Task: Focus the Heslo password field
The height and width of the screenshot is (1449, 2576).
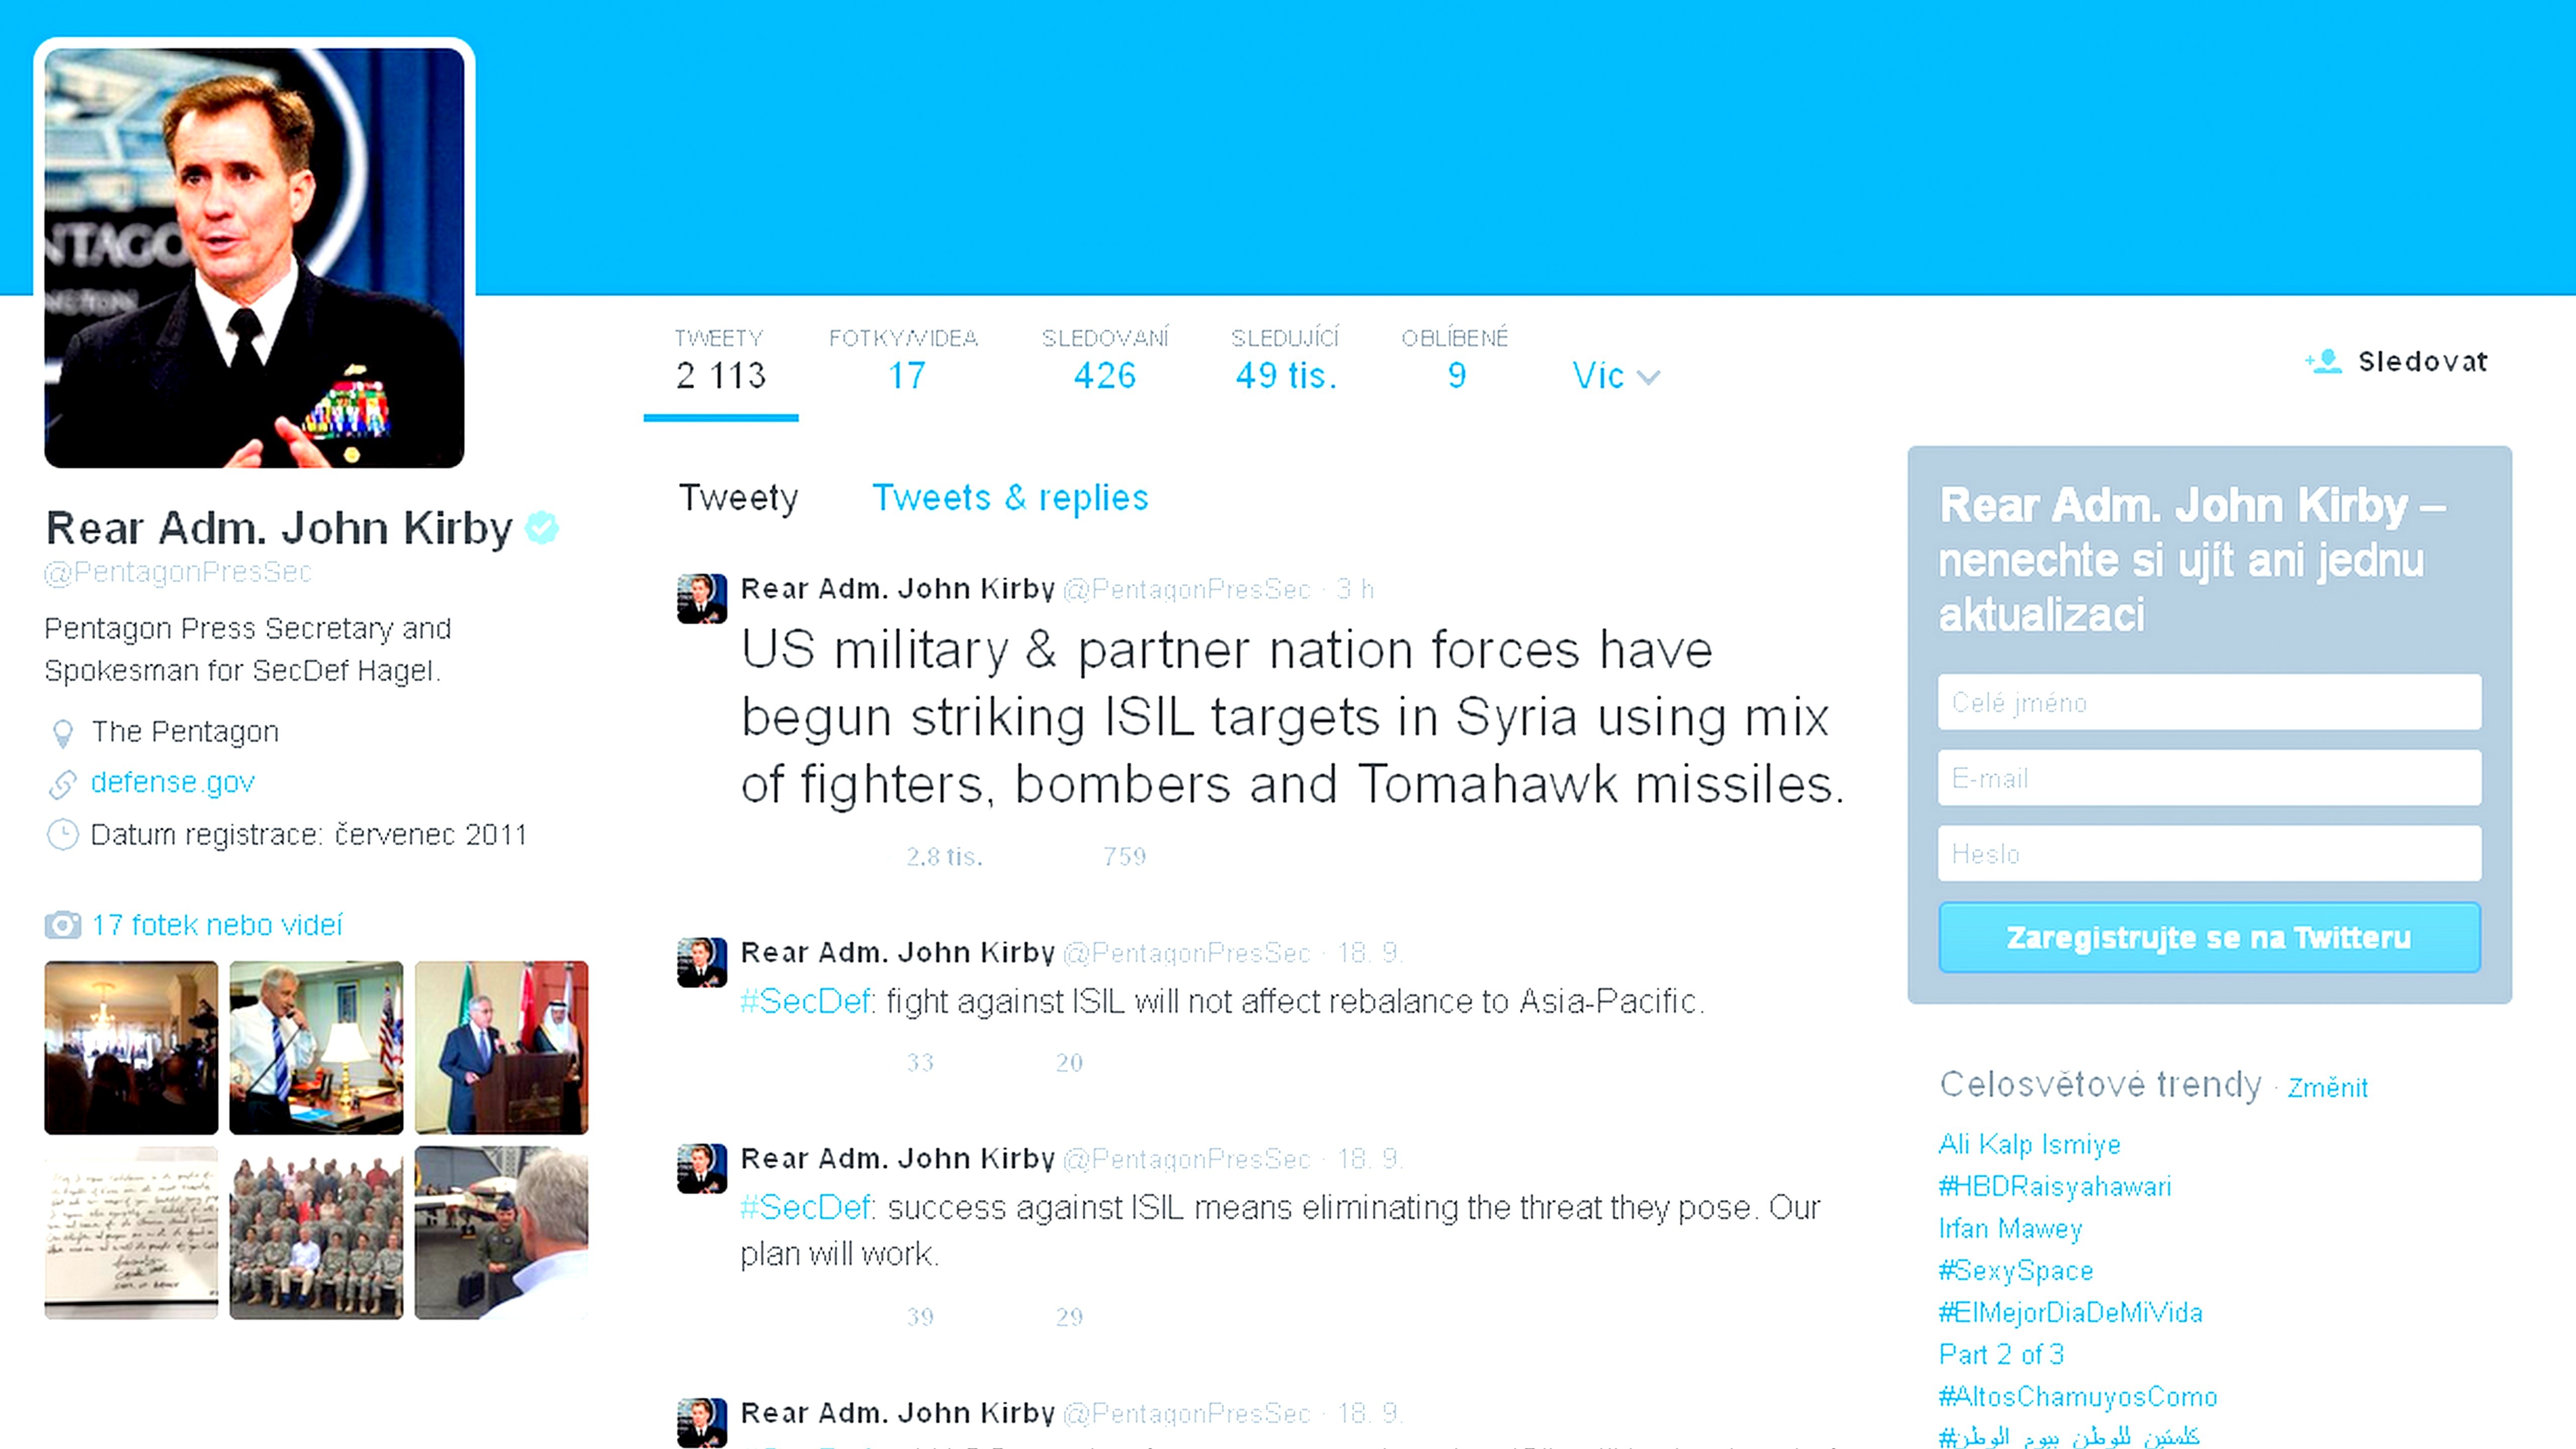Action: pos(2208,853)
